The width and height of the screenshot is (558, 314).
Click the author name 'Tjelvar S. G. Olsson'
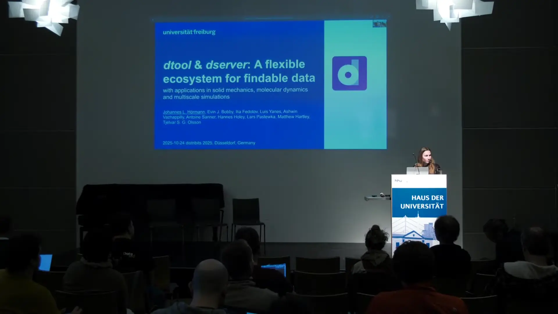pos(182,122)
